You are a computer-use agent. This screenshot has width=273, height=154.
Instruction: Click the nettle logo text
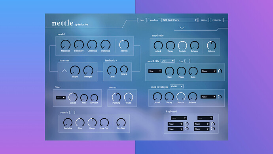coord(63,23)
